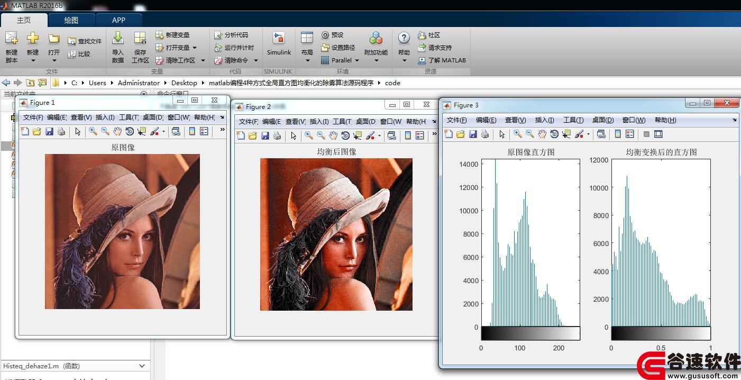Click the Layout (布局) icon
The image size is (741, 380).
coord(307,38)
